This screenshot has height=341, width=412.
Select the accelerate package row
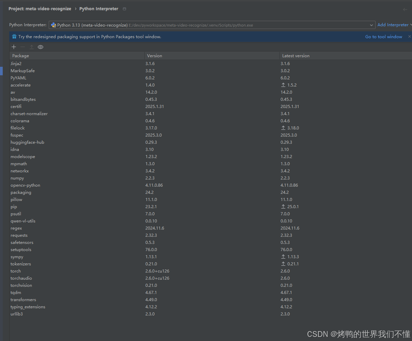(211, 85)
